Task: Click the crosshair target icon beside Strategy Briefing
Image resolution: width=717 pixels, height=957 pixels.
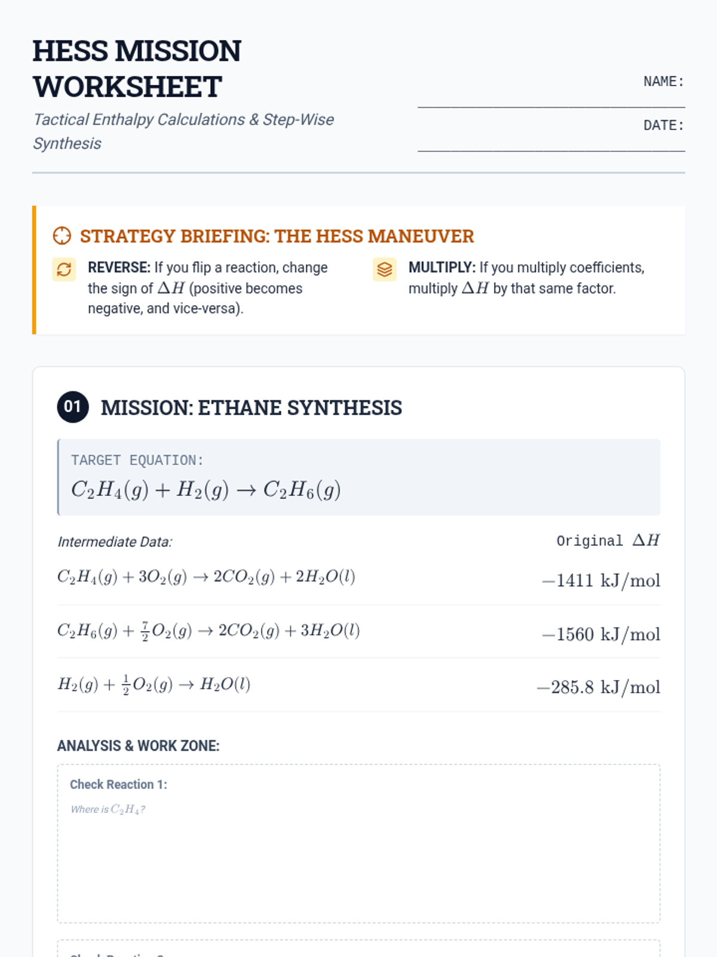Action: coord(62,236)
